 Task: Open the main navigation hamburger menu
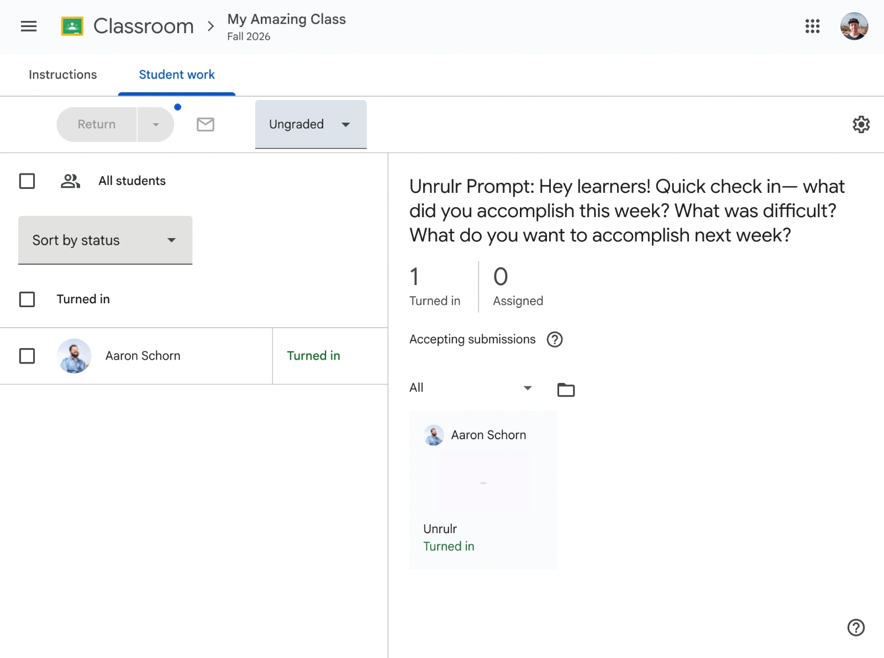[28, 26]
